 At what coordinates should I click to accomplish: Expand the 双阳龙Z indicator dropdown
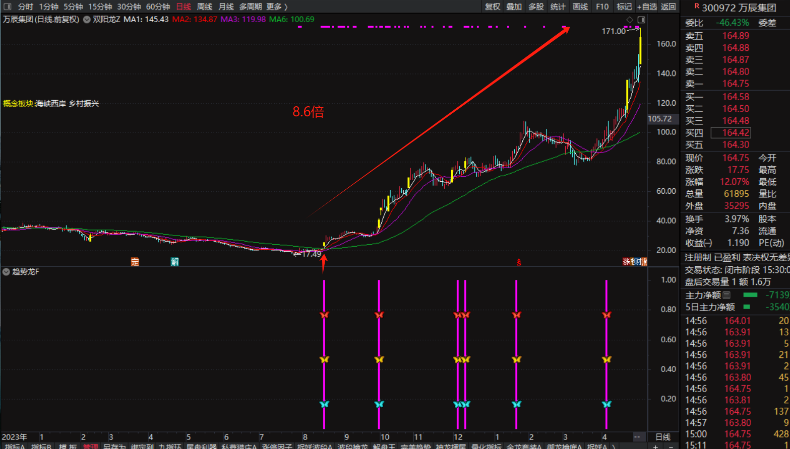tap(87, 20)
